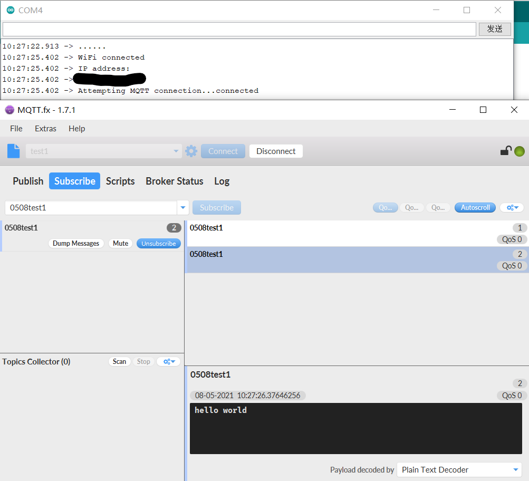Click Stop in Topics Collector
Image resolution: width=529 pixels, height=481 pixels.
(x=143, y=362)
